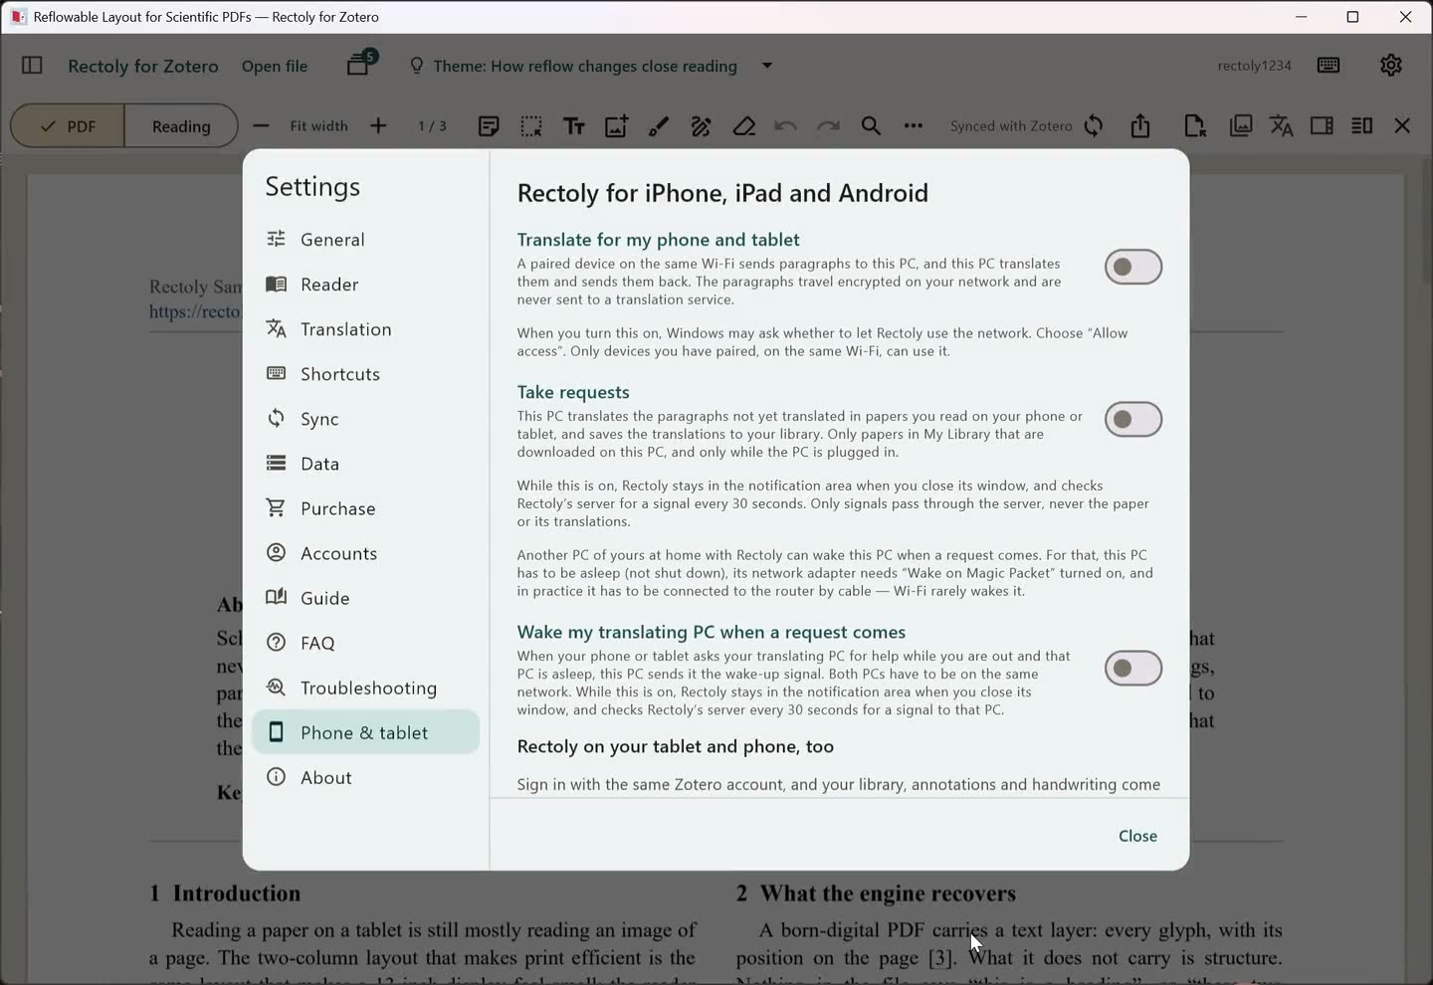Switch to PDF view mode
Image resolution: width=1433 pixels, height=985 pixels.
click(x=68, y=126)
